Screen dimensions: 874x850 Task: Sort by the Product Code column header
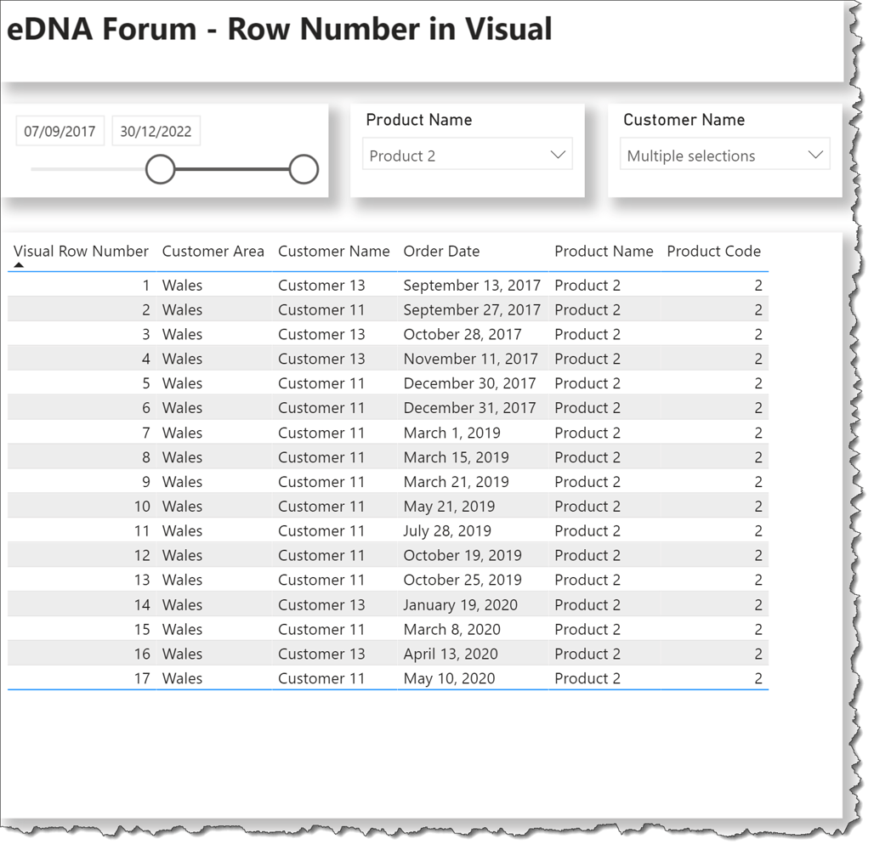pos(714,252)
